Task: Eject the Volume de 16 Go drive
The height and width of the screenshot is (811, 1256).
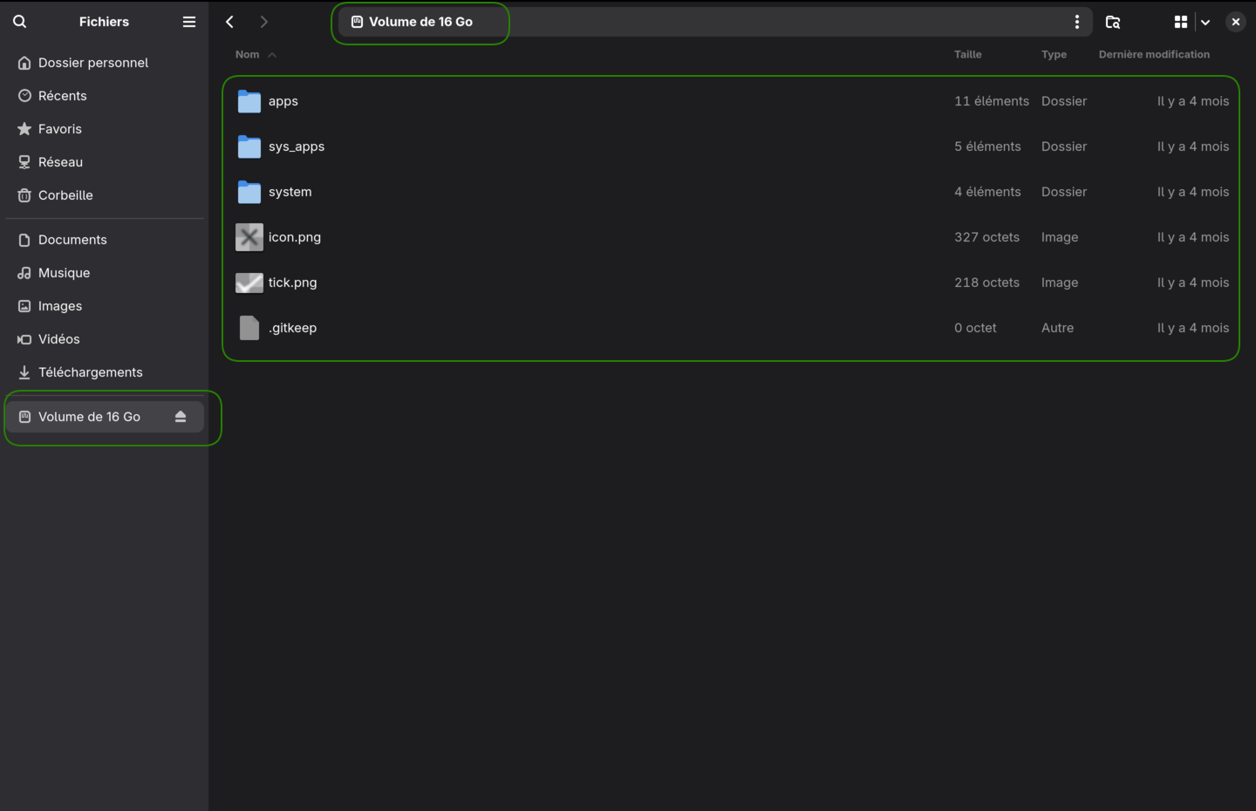Action: coord(181,417)
